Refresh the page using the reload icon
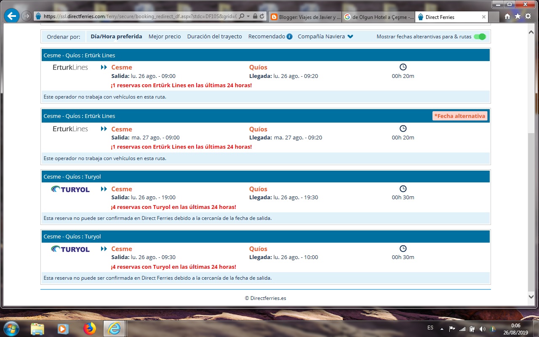The height and width of the screenshot is (337, 539). (x=262, y=16)
